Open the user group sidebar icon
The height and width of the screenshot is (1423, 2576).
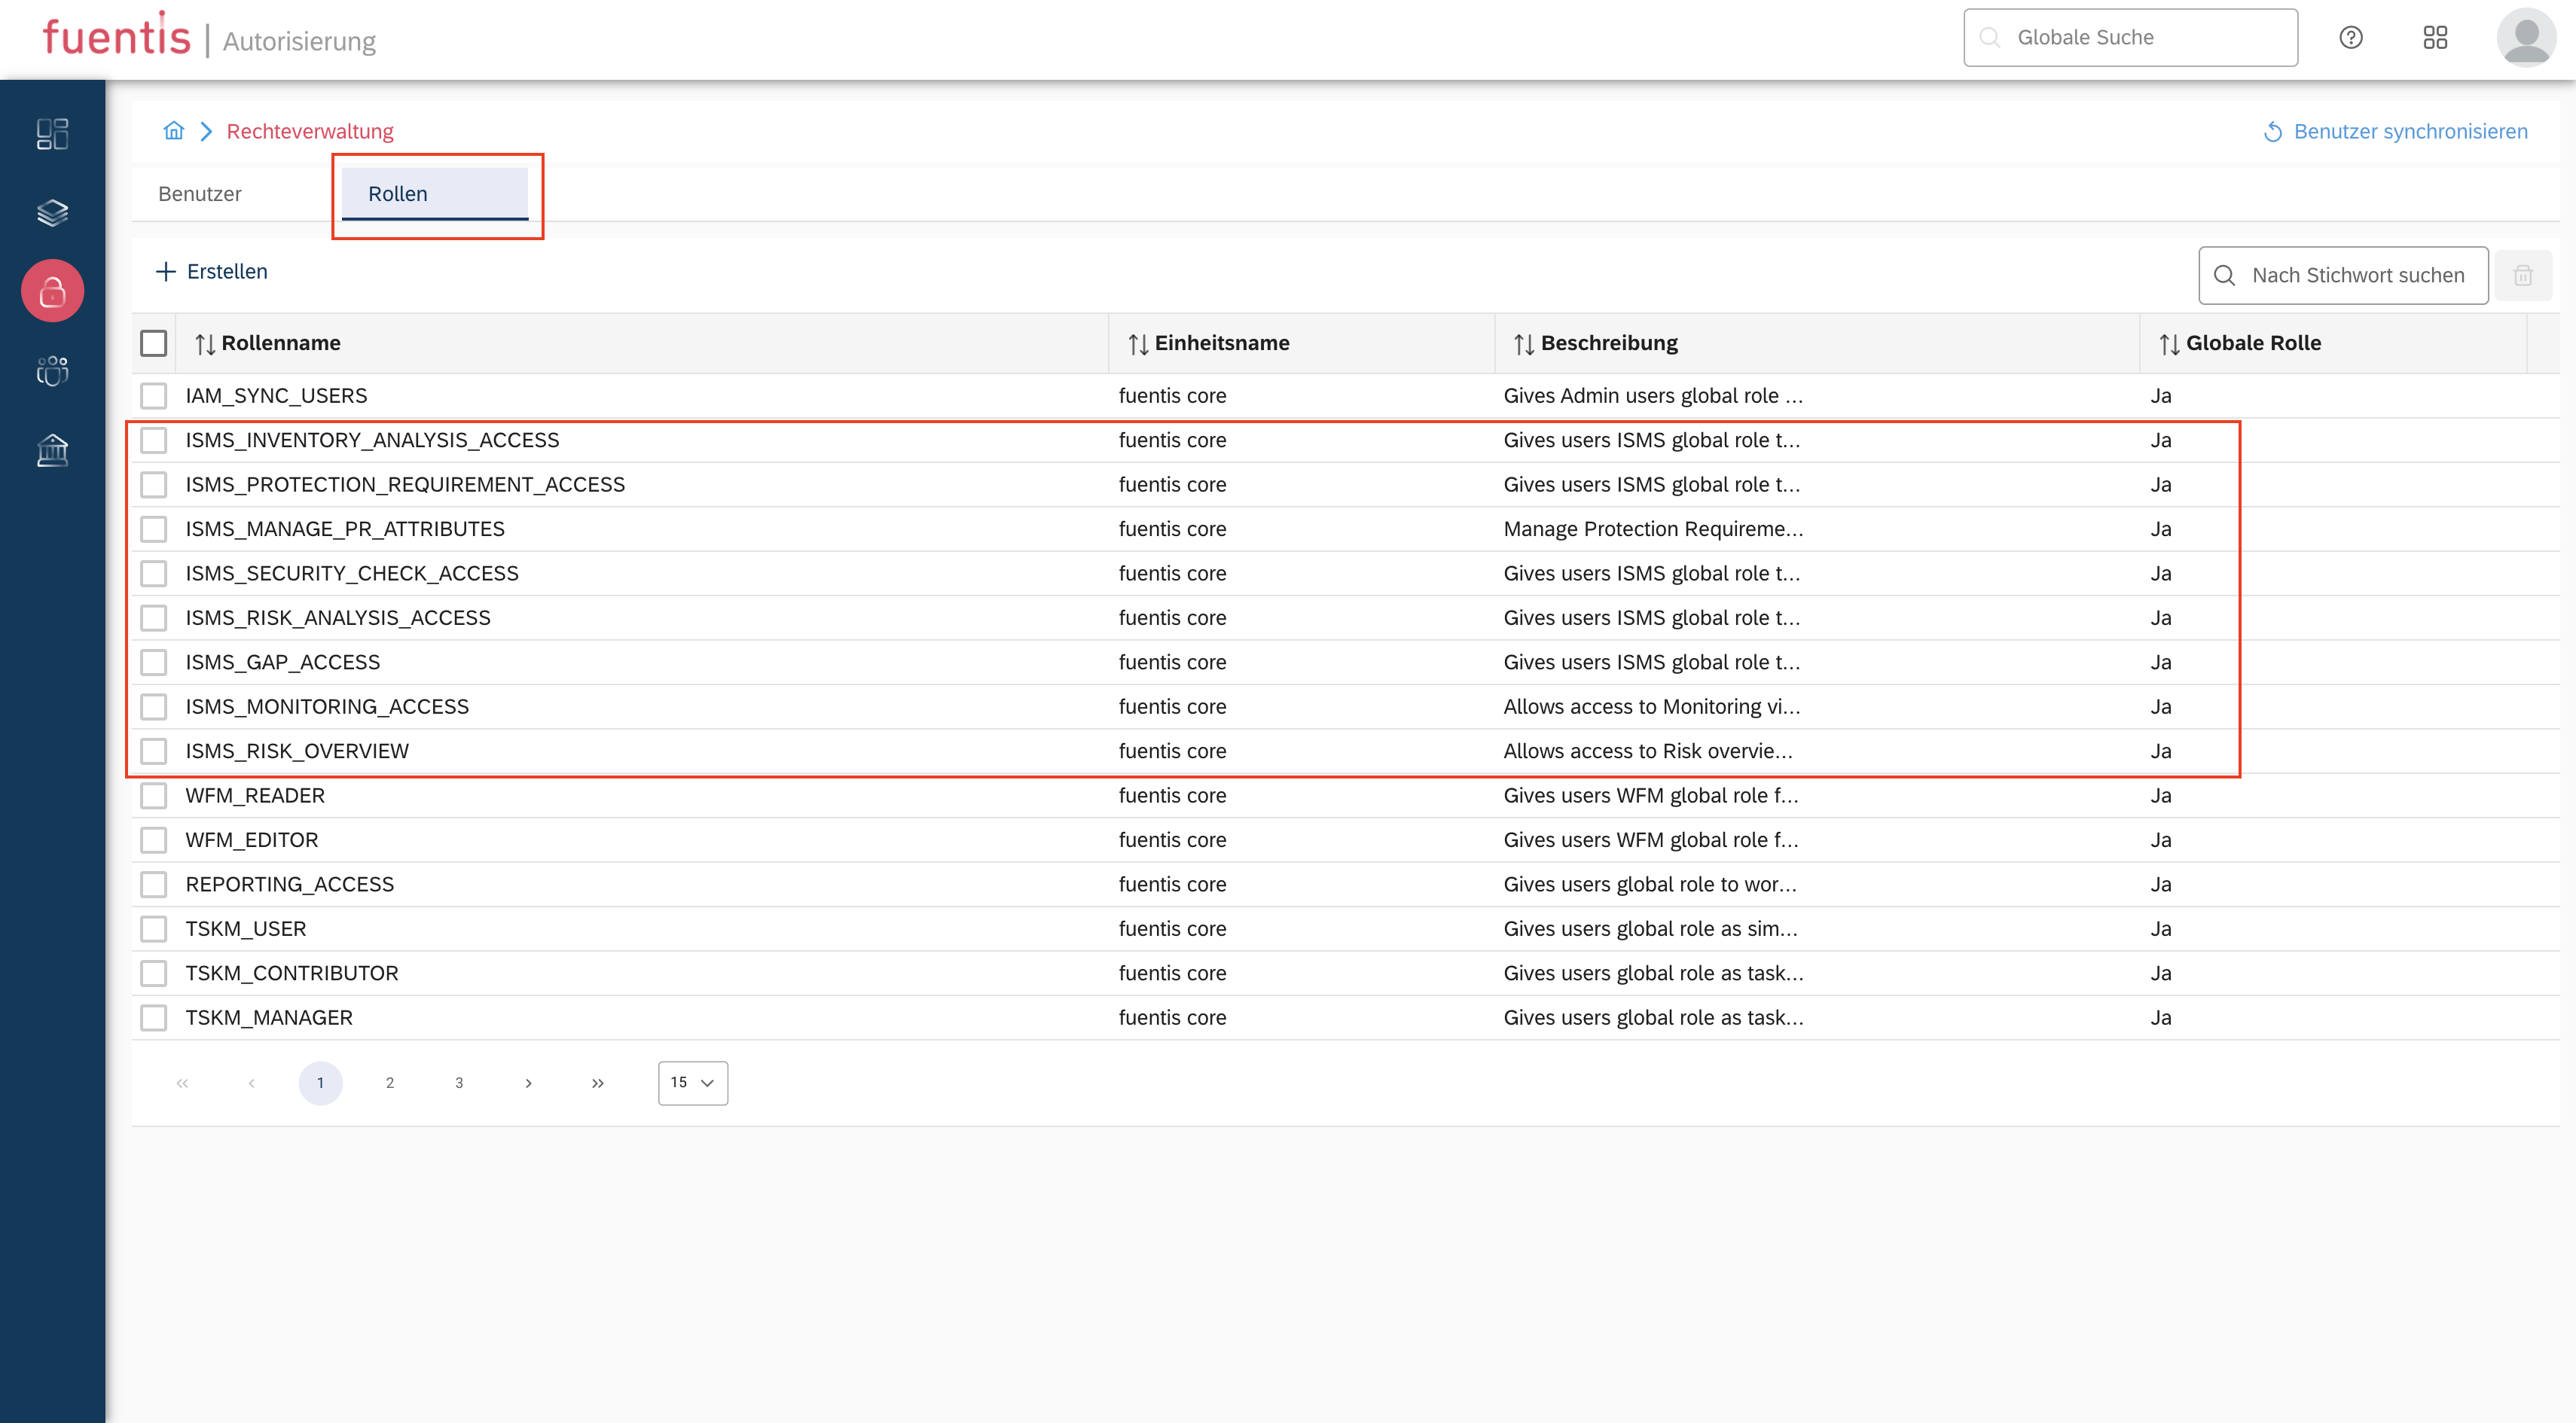pyautogui.click(x=52, y=370)
